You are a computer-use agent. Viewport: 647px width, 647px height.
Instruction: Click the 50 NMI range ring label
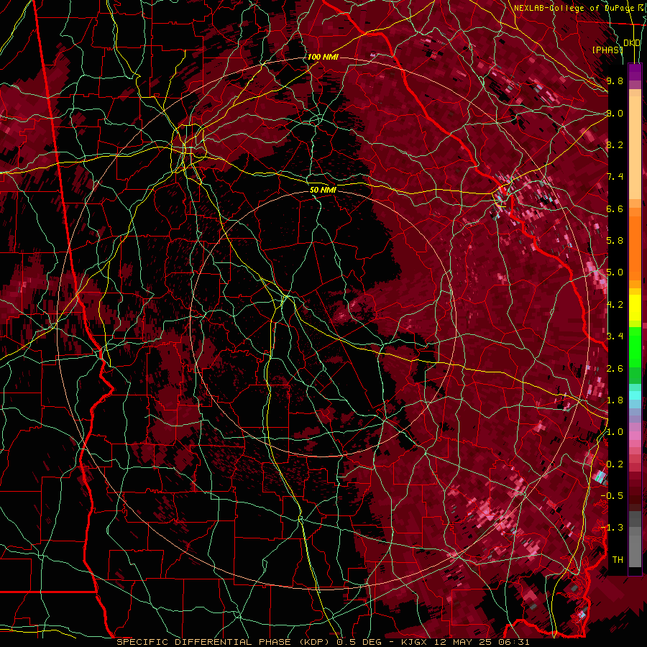323,190
